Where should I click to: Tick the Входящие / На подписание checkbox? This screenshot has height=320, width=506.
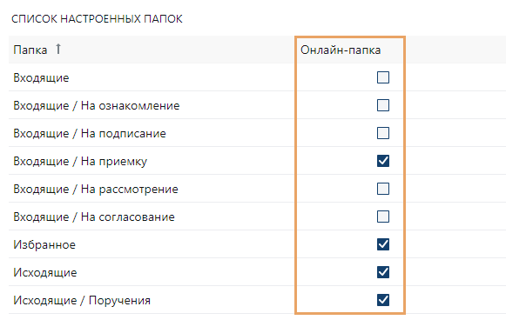pyautogui.click(x=383, y=133)
